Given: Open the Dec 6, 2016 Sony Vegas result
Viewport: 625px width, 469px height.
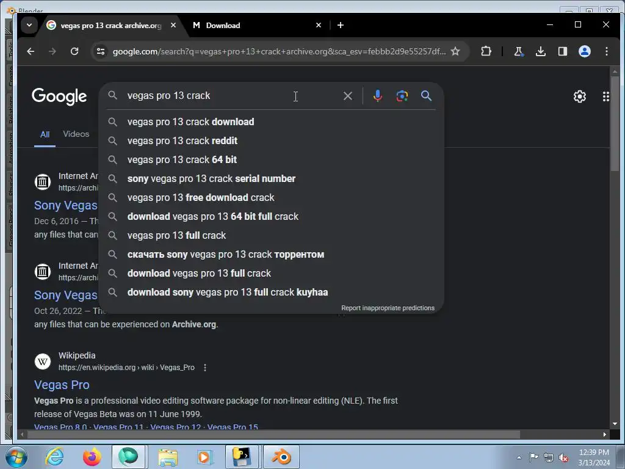Looking at the screenshot, I should [x=66, y=205].
